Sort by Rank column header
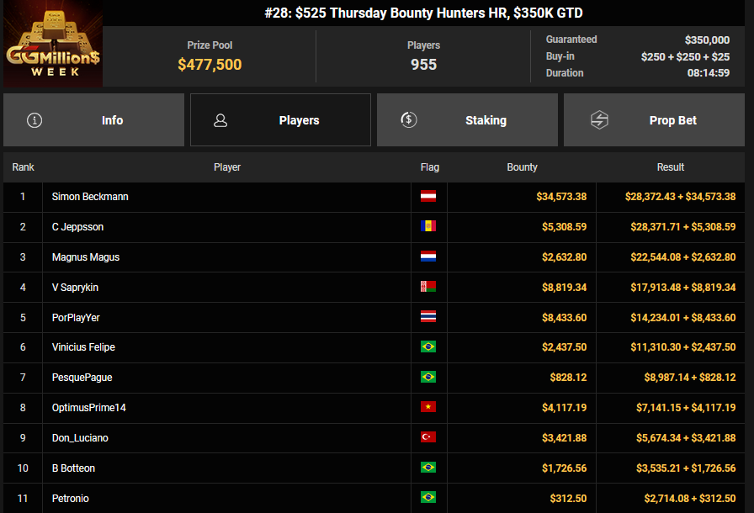 (x=23, y=167)
